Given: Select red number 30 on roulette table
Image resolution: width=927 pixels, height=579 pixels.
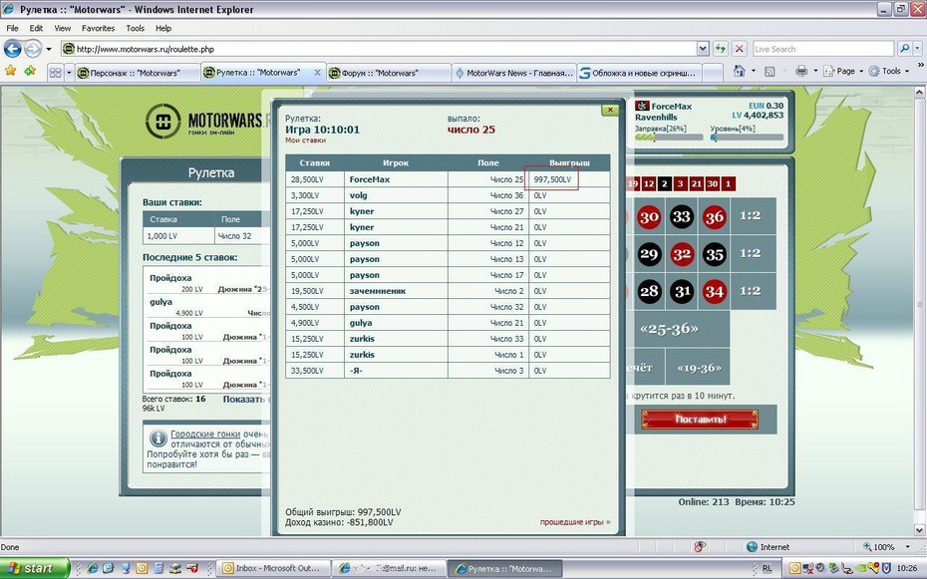Looking at the screenshot, I should (649, 217).
